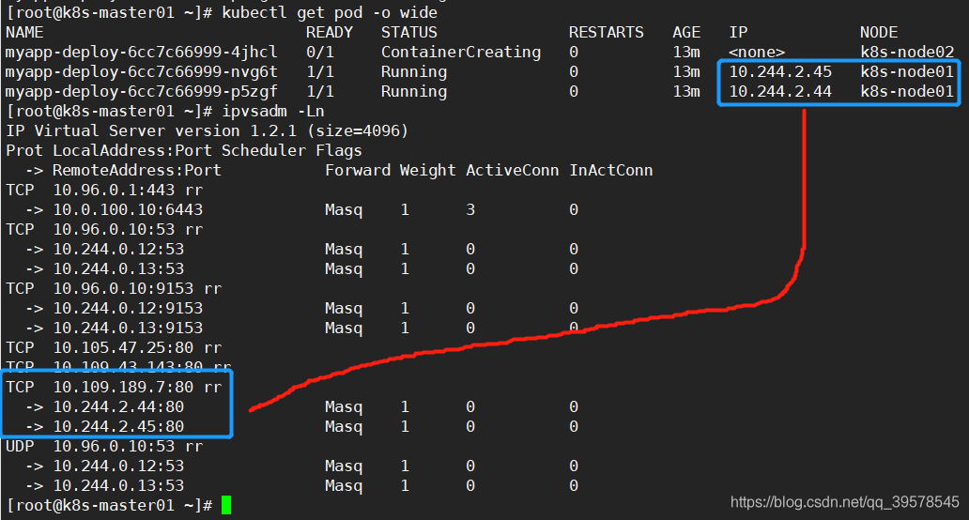The width and height of the screenshot is (969, 520).
Task: Click the RESTARTS column header
Action: point(607,33)
